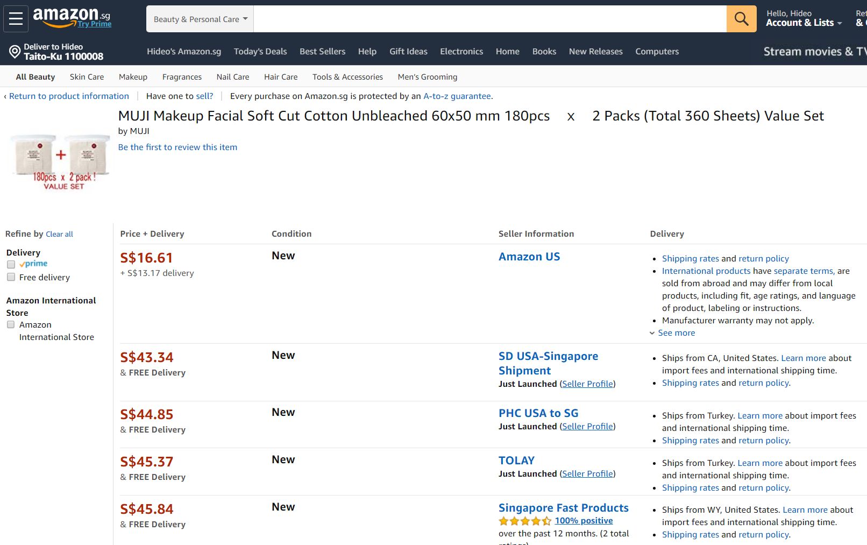Image resolution: width=867 pixels, height=545 pixels.
Task: Open Today's Deals in navigation bar
Action: pyautogui.click(x=260, y=52)
